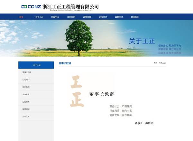Open 业务区域 from the sidebar menu
193x141 pixels.
[26, 117]
